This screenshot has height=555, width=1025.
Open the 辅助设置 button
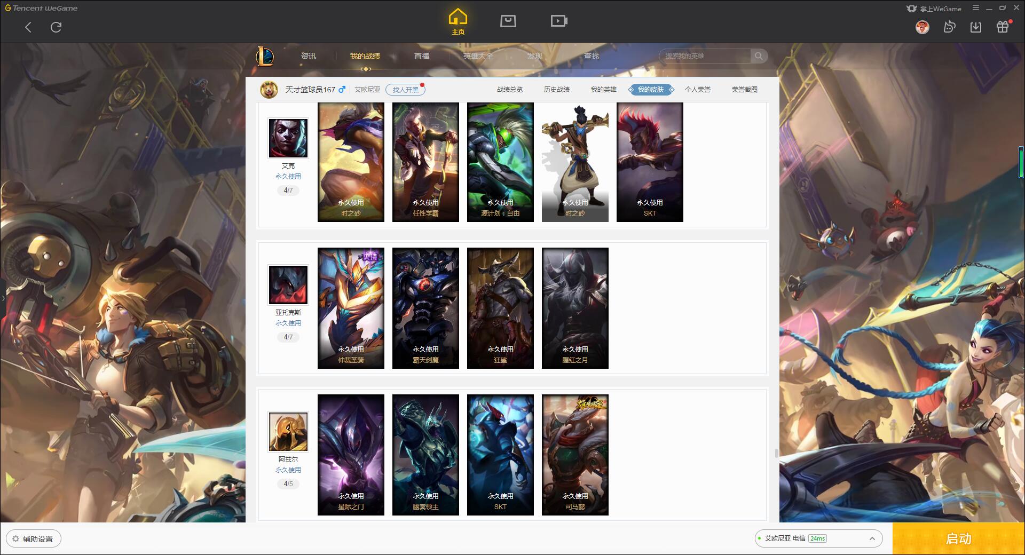(x=34, y=539)
